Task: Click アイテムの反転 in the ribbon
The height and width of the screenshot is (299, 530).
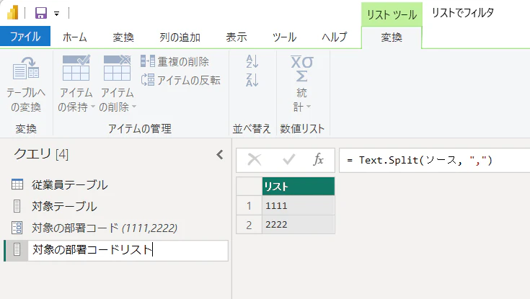Action: pos(180,80)
